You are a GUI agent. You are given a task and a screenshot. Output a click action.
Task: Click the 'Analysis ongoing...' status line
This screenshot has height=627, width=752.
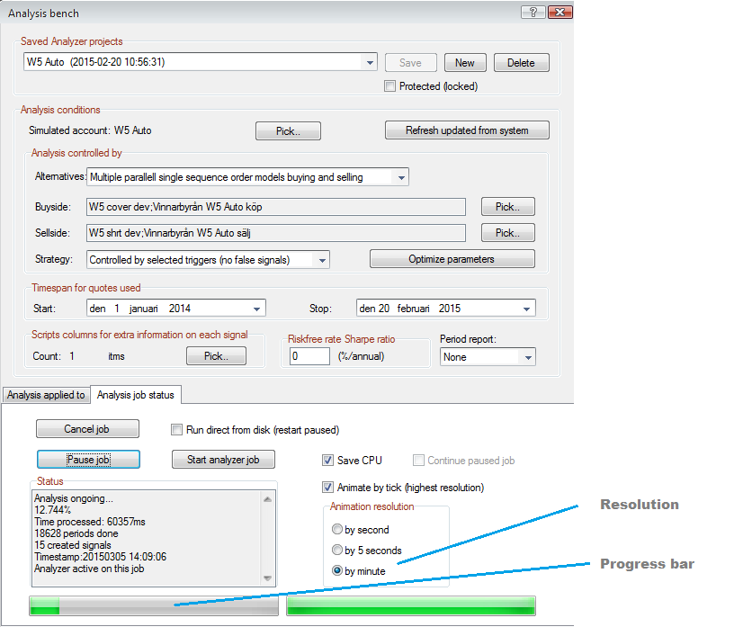click(x=74, y=498)
